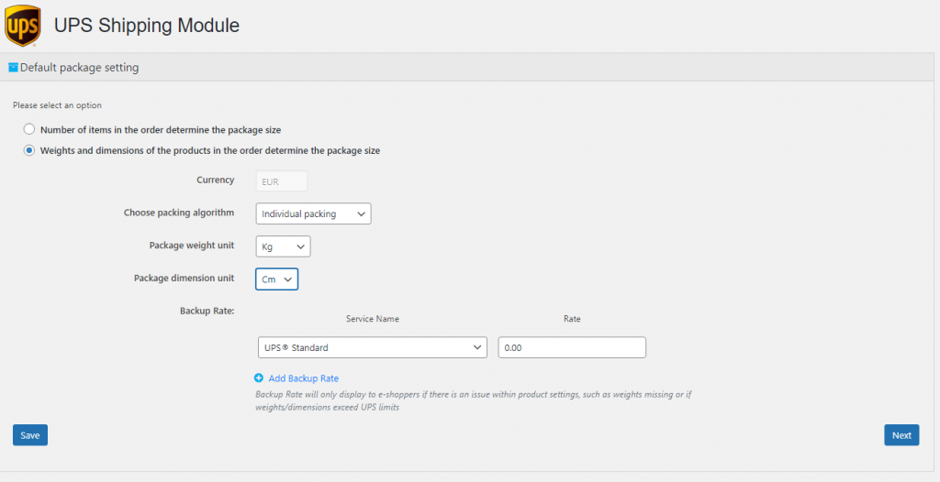Click the Add Backup Rate link
This screenshot has width=940, height=482.
click(x=303, y=378)
